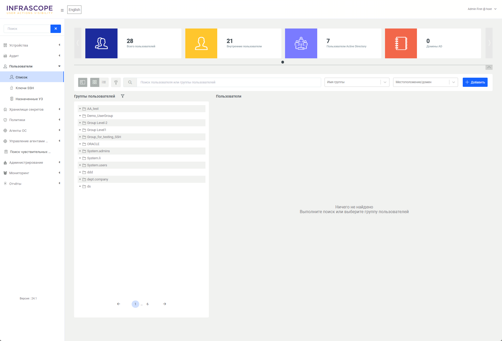Go to next page of groups
502x341 pixels.
[165, 304]
